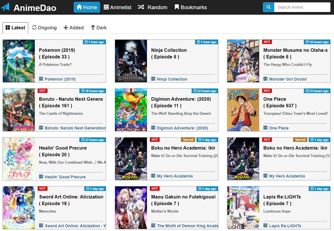Open the Animelist menu

point(117,7)
